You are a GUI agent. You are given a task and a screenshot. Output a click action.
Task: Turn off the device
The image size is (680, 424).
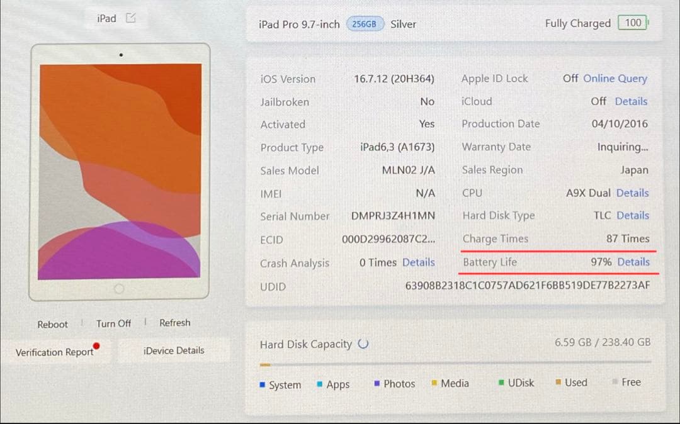(113, 323)
